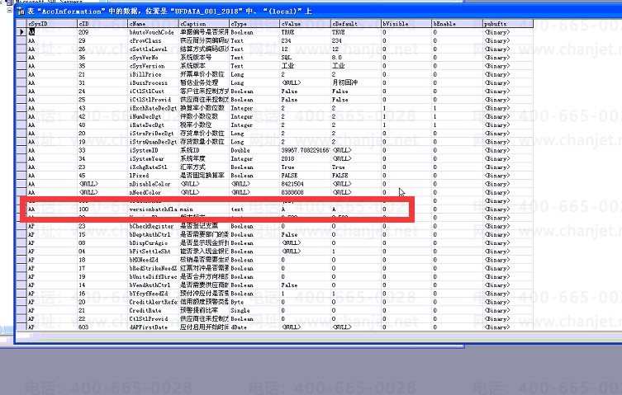Screen dimensions: 622x395
Task: Click the 8.0 default cell
Action: (x=356, y=58)
